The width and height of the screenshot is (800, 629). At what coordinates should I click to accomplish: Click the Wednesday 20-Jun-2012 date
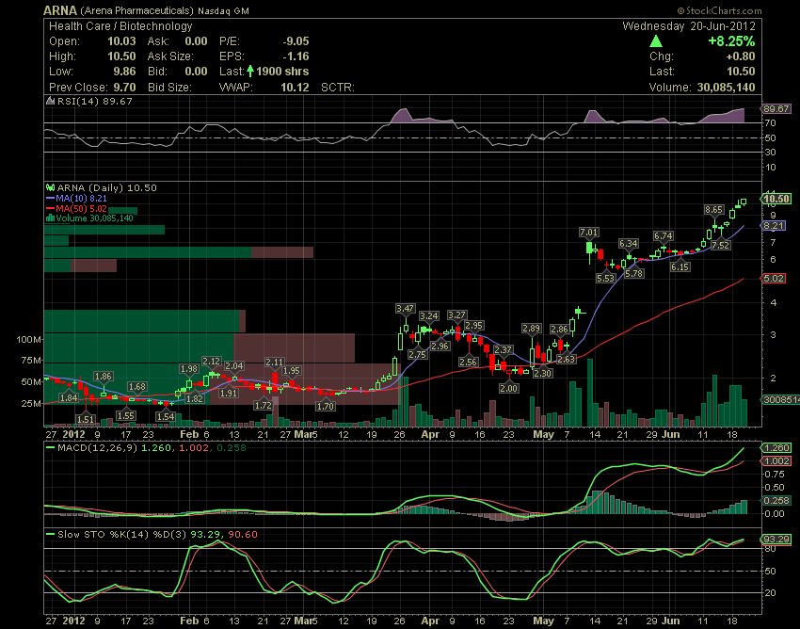(x=689, y=26)
